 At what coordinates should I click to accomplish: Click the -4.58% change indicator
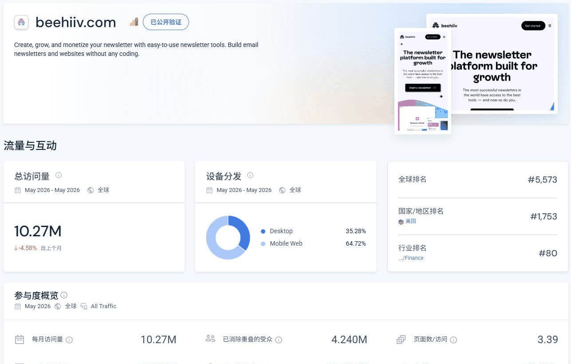tap(25, 248)
